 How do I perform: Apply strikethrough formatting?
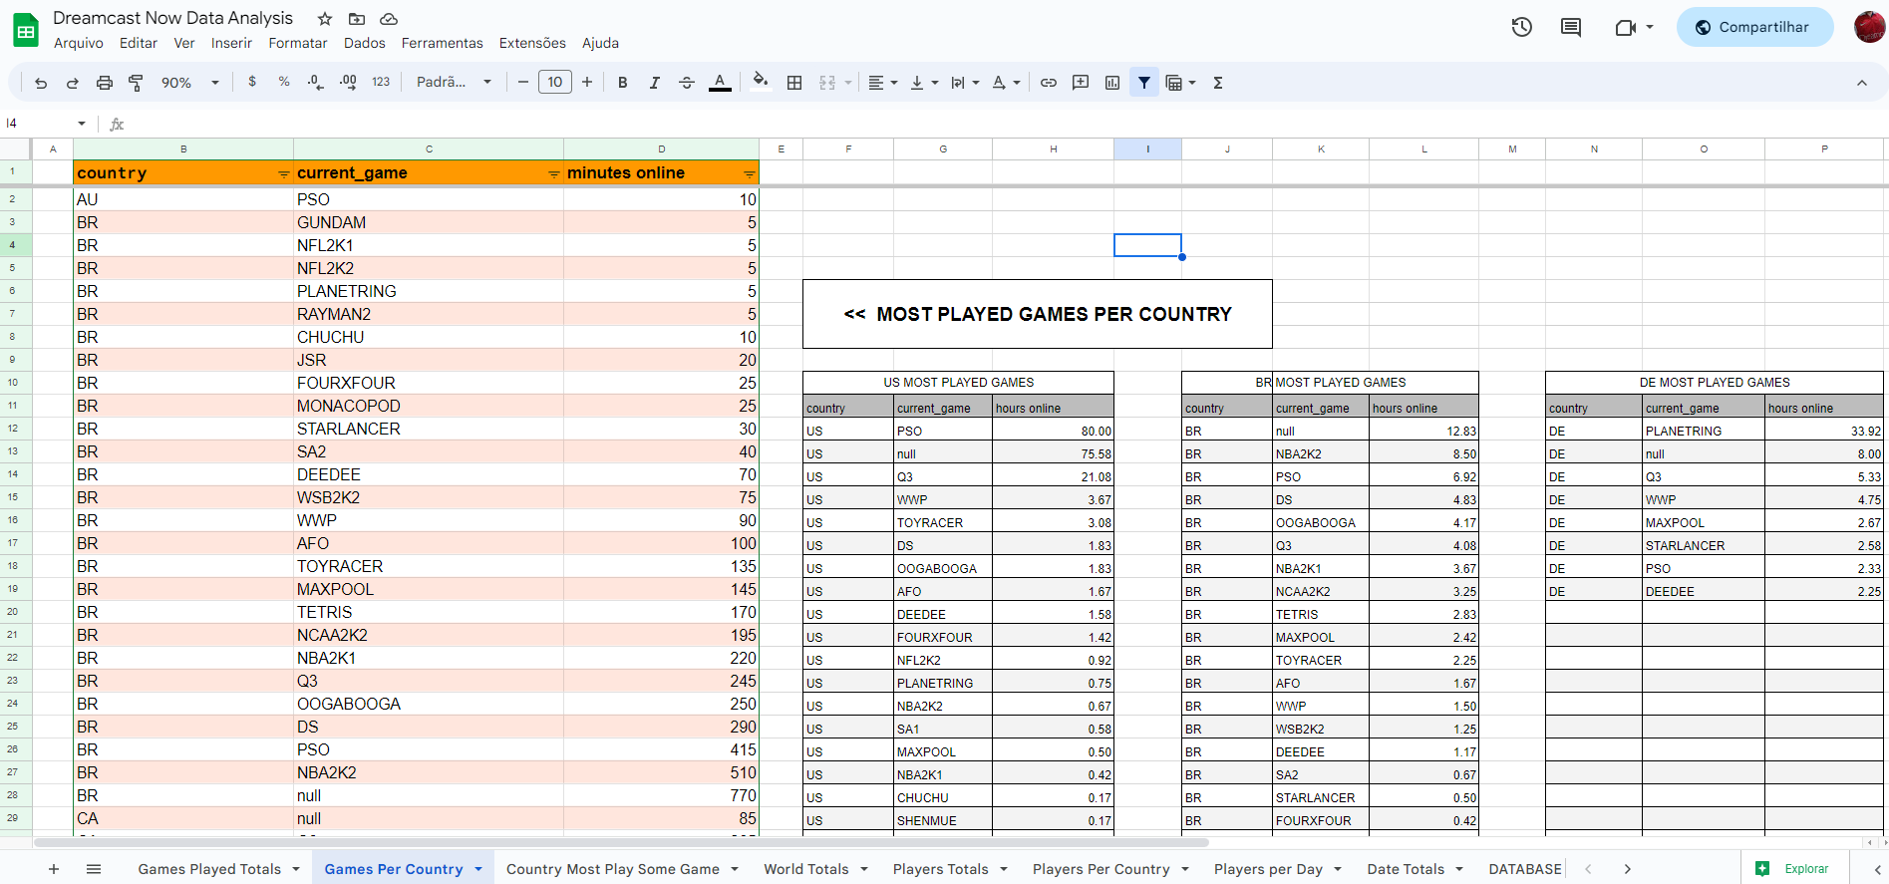coord(687,83)
